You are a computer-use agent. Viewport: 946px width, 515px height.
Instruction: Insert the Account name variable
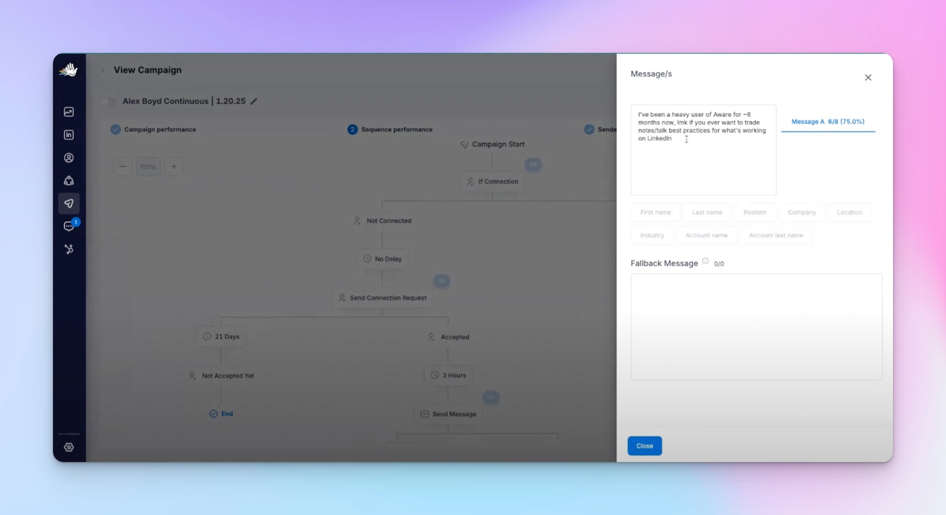click(706, 235)
